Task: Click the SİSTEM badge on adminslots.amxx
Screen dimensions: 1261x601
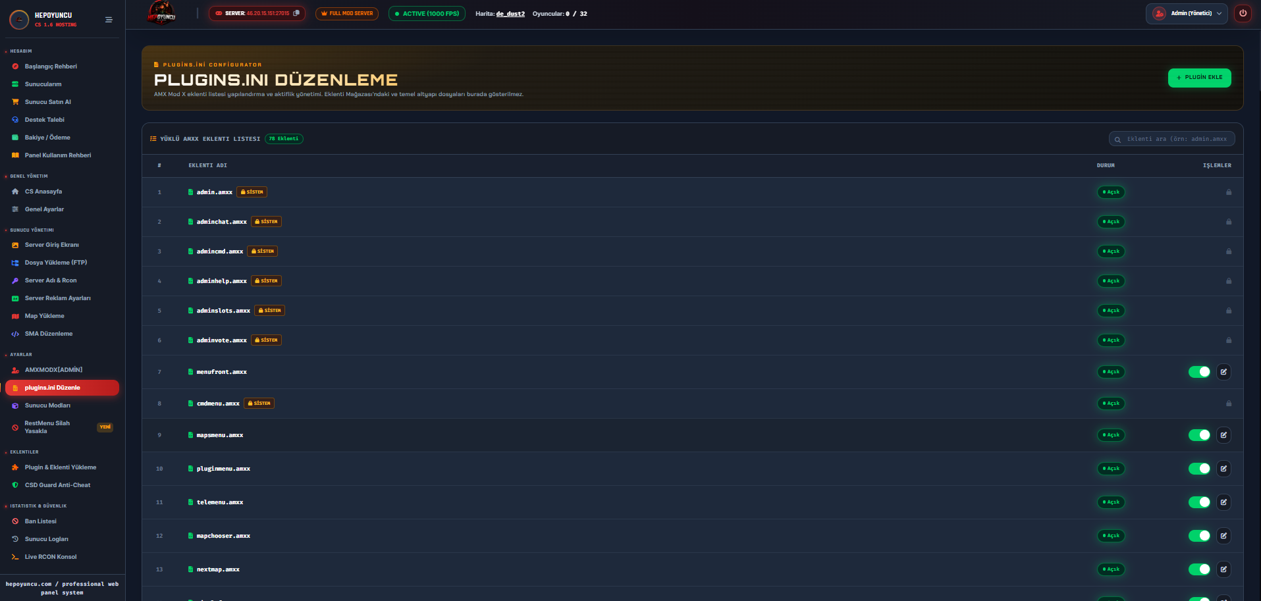Action: pyautogui.click(x=270, y=311)
